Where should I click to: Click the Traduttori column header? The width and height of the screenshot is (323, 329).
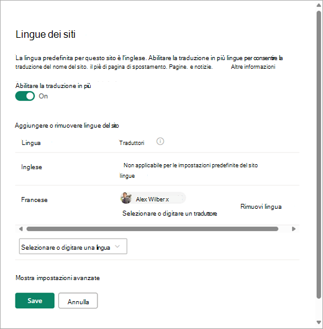pos(132,143)
